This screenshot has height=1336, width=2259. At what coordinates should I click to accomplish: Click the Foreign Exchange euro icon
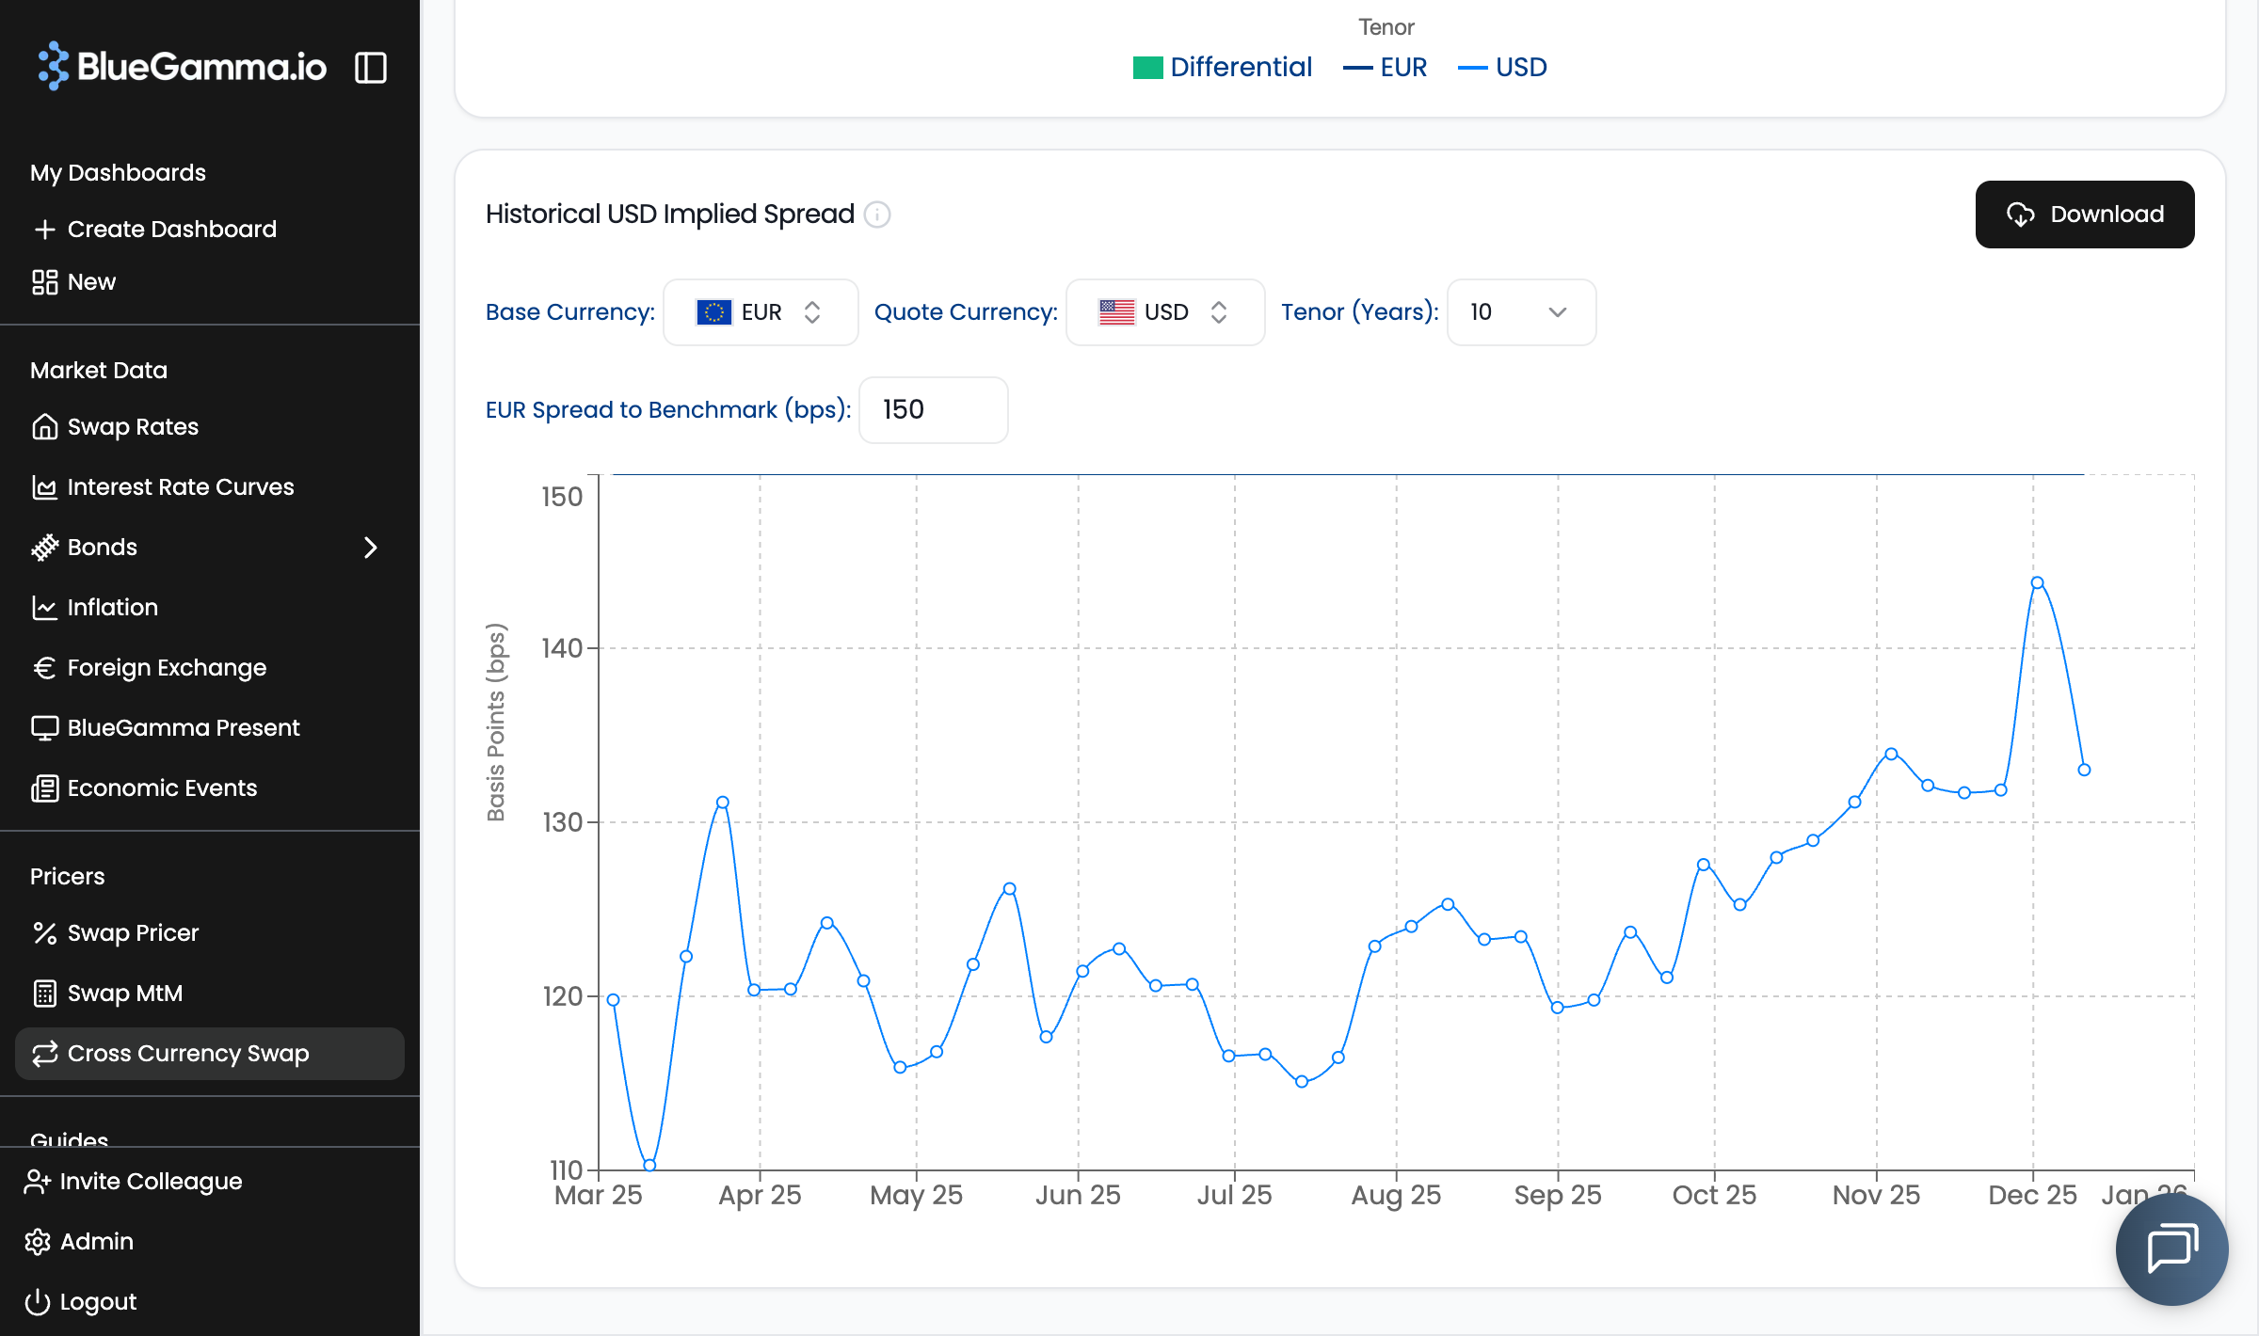pyautogui.click(x=44, y=668)
